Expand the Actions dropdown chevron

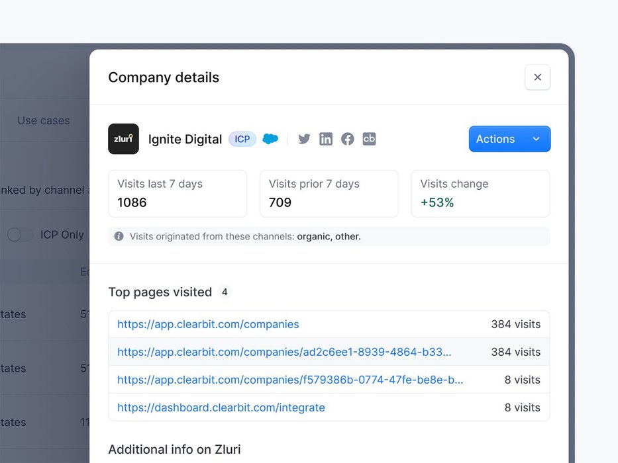(536, 139)
